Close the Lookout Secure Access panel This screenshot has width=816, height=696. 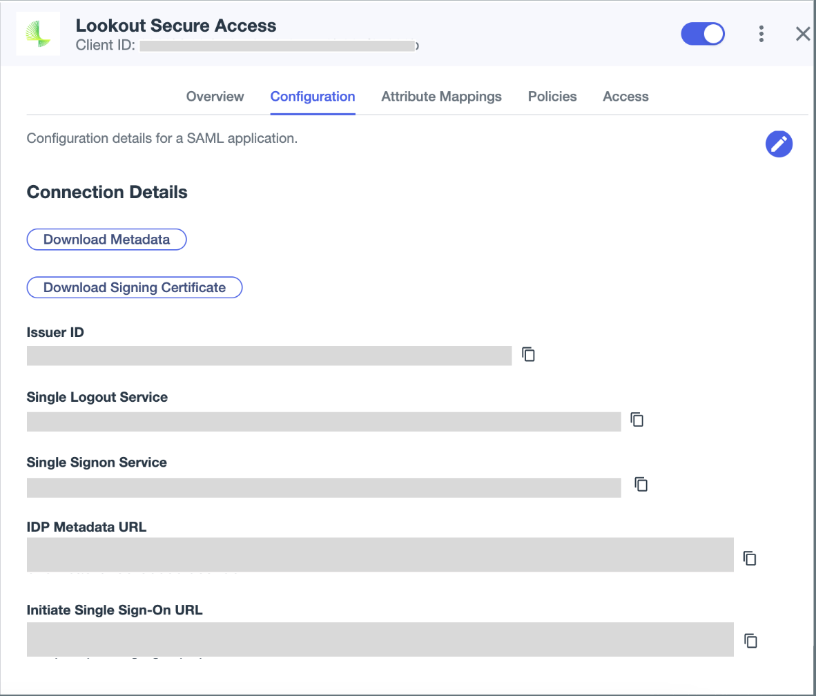click(802, 34)
